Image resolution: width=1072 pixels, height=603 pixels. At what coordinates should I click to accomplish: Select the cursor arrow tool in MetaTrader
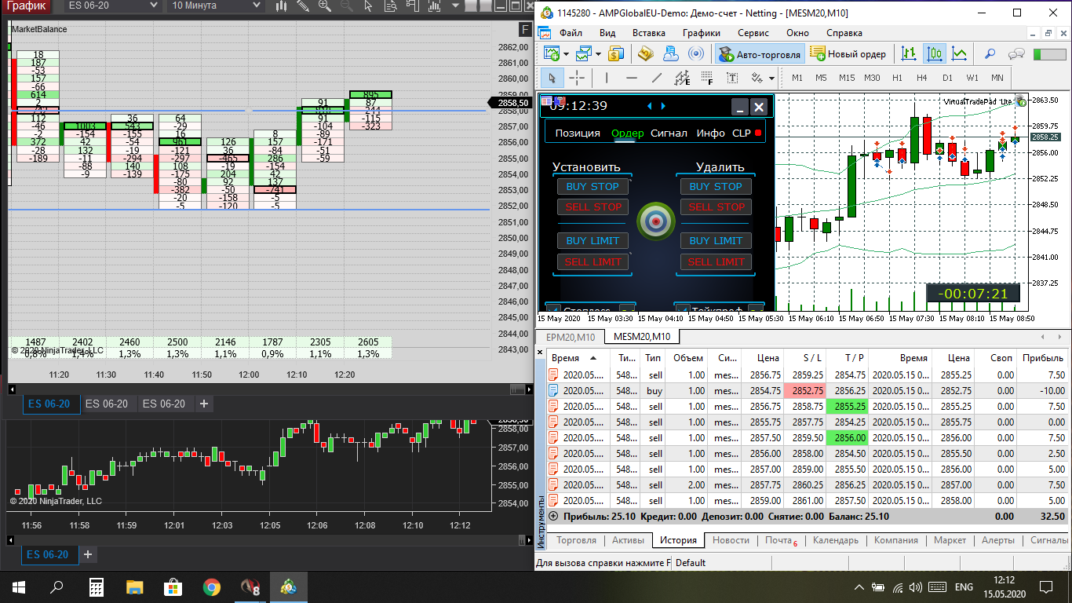point(552,78)
